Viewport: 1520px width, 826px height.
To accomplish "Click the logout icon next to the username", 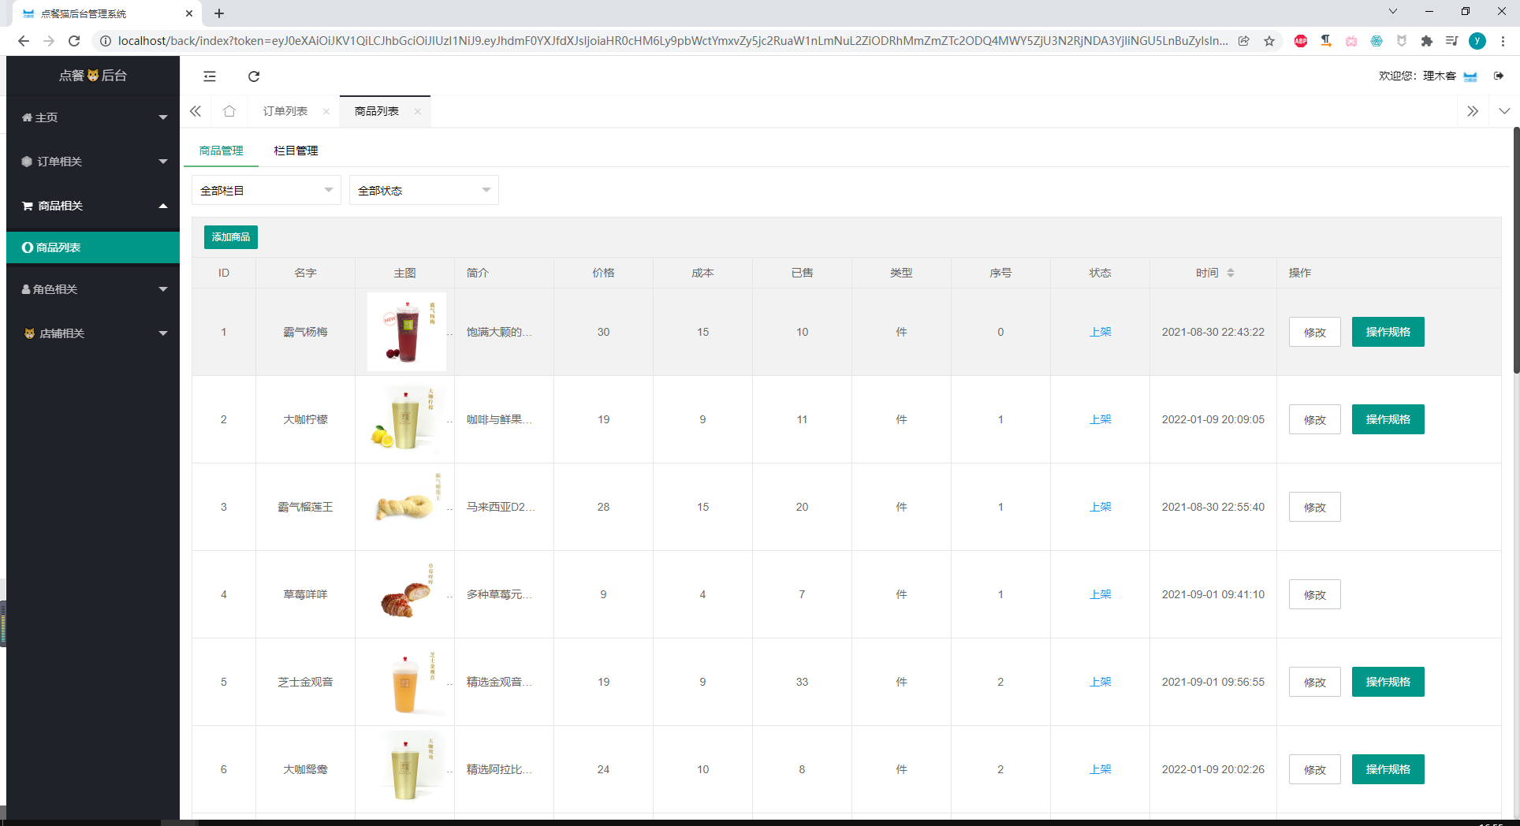I will pos(1499,76).
